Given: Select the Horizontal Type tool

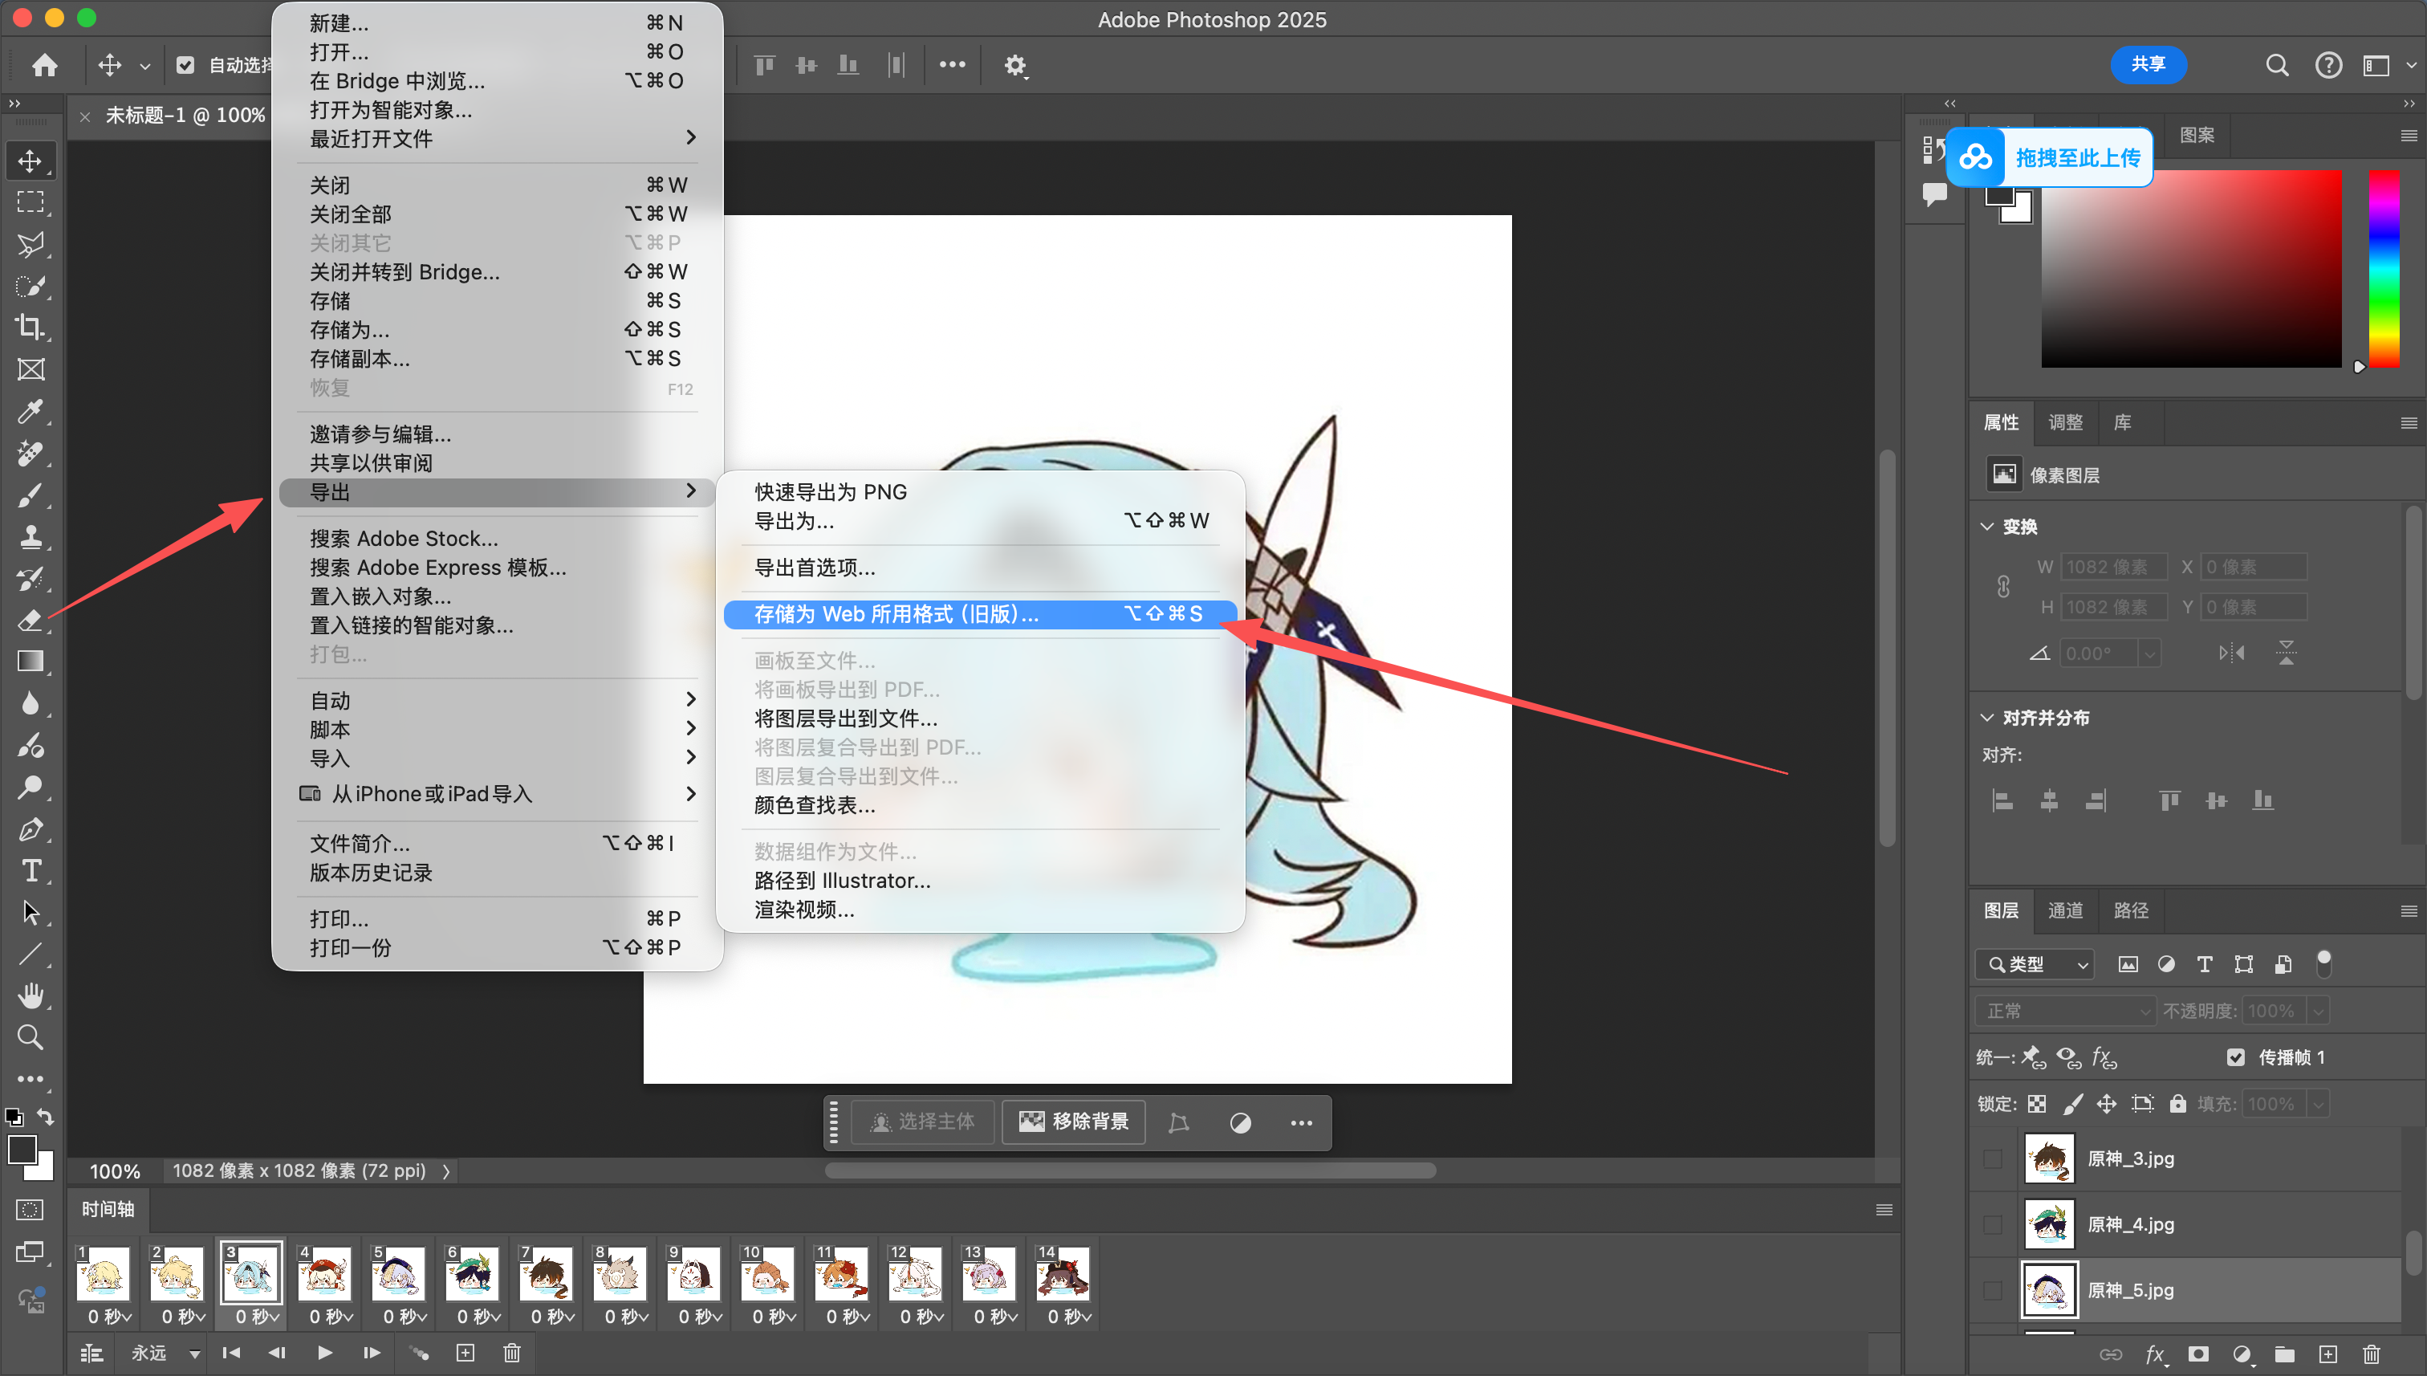Looking at the screenshot, I should (x=30, y=870).
